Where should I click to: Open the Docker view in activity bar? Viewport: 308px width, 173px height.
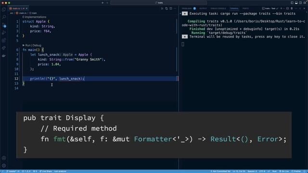point(4,56)
